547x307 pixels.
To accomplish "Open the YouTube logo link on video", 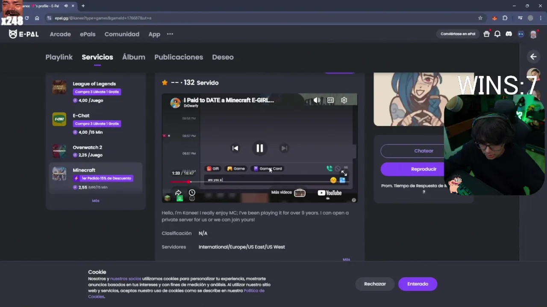I will coord(329,193).
